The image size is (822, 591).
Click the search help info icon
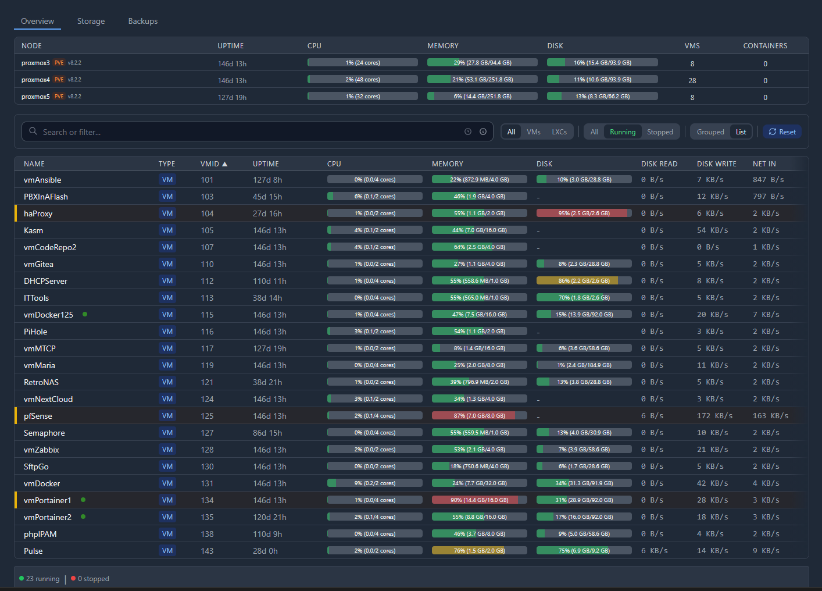[483, 132]
